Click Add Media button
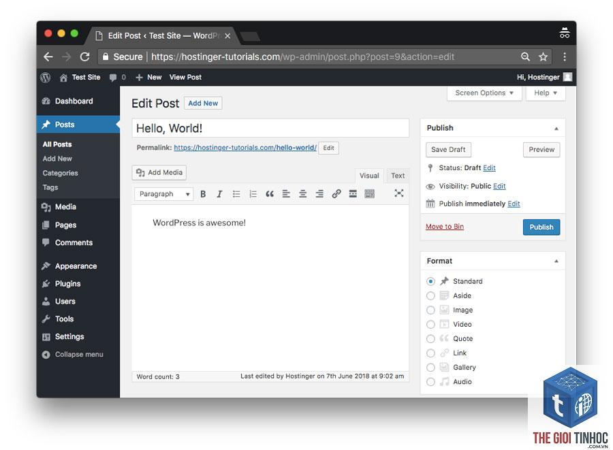 (159, 172)
